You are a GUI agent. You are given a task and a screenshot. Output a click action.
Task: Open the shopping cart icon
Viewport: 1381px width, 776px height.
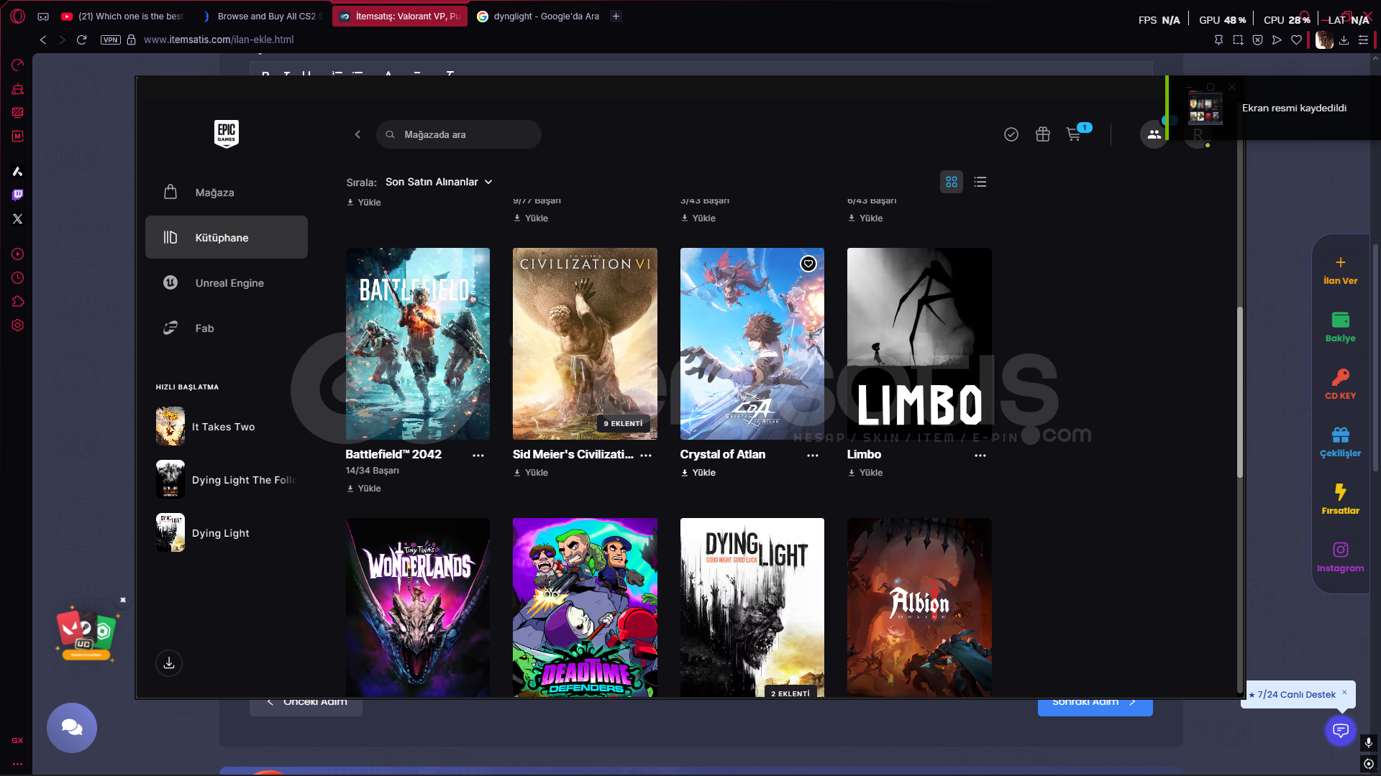(x=1074, y=134)
